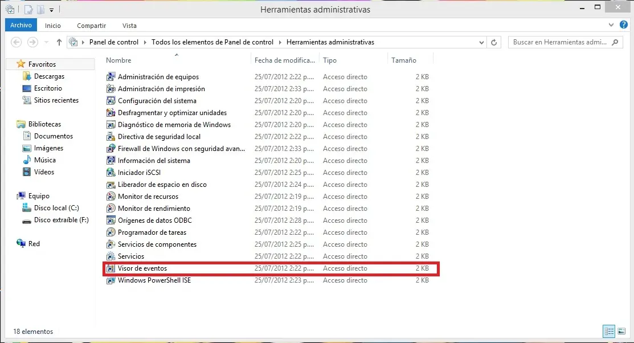Click Servicios de componentes icon
The height and width of the screenshot is (343, 634).
click(x=111, y=244)
